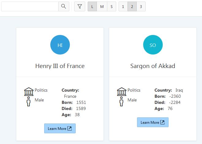The image size is (202, 144).
Task: Click into the search text field
Action: [x=30, y=6]
